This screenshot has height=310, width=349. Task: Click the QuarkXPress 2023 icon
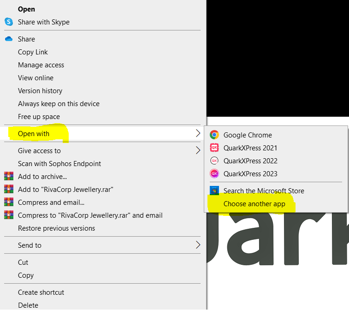pos(214,173)
